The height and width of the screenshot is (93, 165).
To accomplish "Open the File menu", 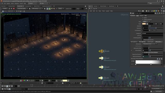I will click(x=2, y=3).
